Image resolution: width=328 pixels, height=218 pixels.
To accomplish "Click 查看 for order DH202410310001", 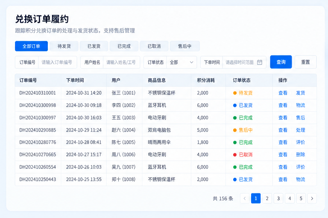I will click(x=283, y=93).
